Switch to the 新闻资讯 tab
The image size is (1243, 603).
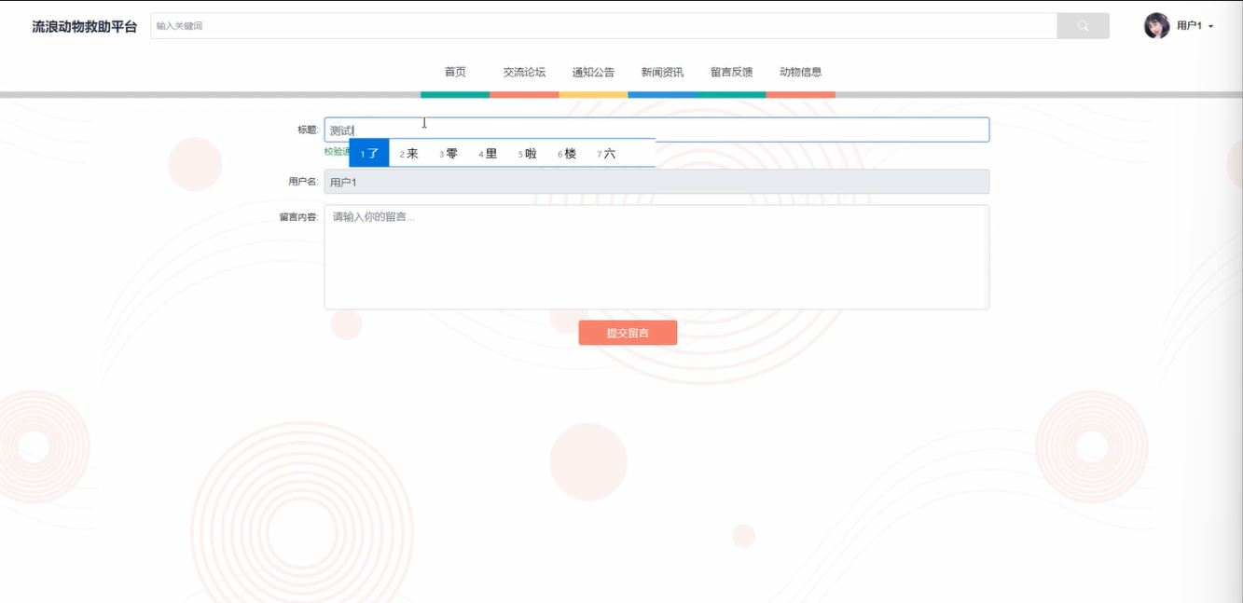[x=662, y=72]
